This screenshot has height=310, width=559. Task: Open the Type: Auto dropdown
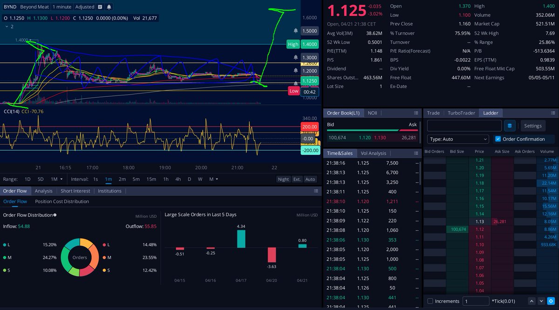[458, 139]
